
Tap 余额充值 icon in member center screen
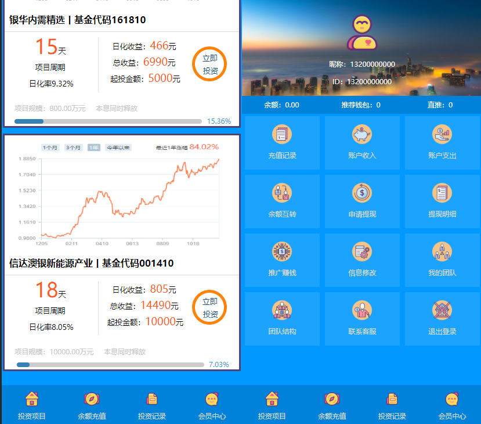[x=332, y=399]
